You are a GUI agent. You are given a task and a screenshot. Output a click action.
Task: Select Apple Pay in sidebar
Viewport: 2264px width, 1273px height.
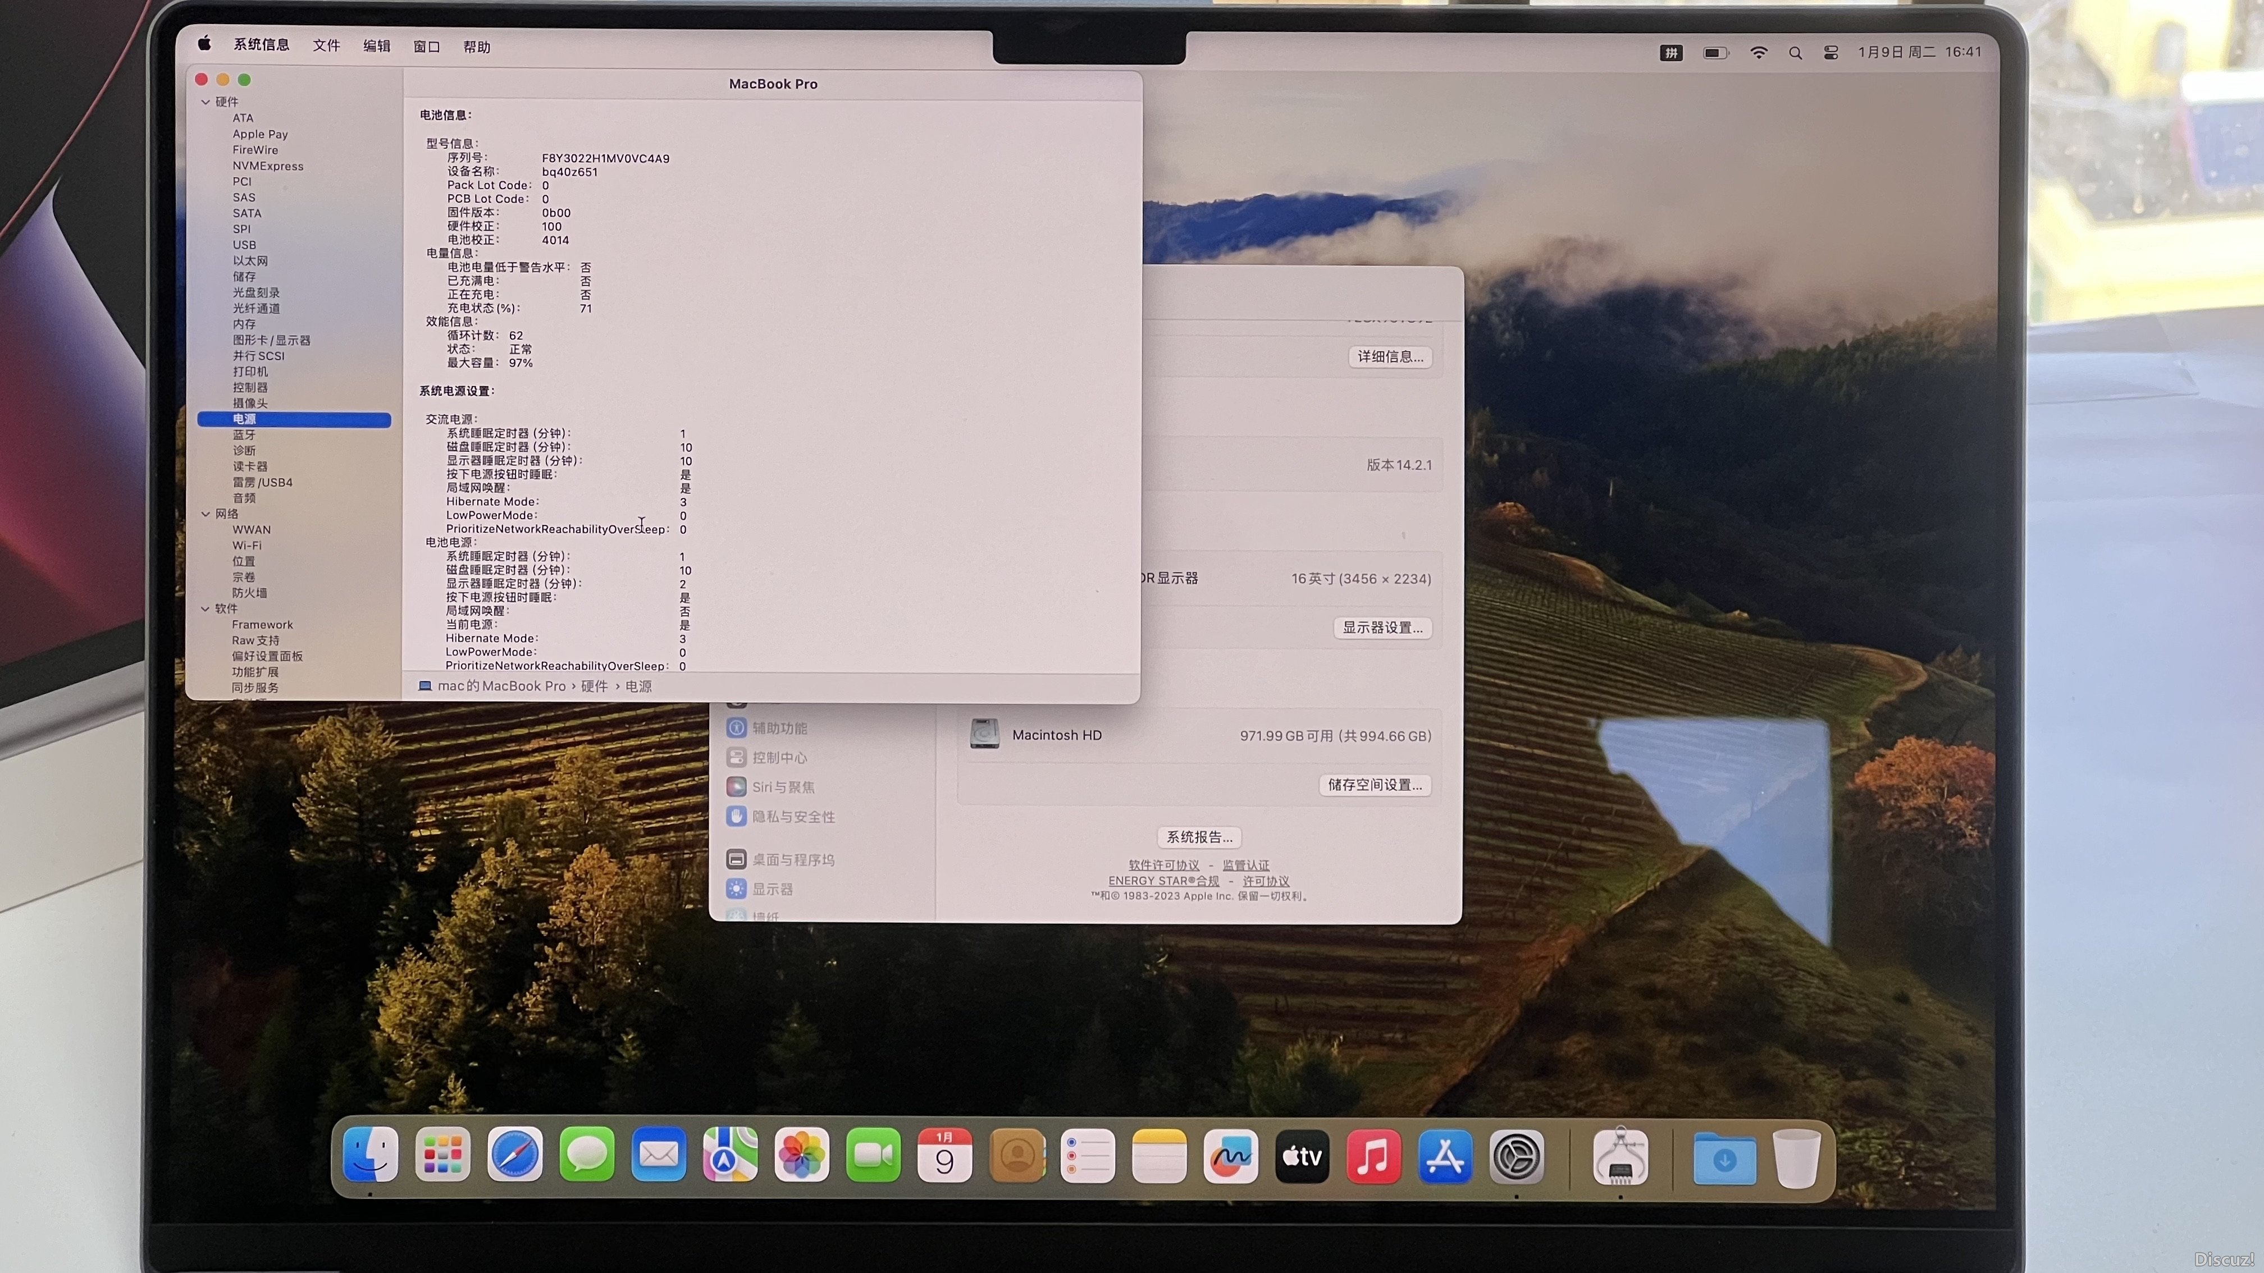coord(260,134)
